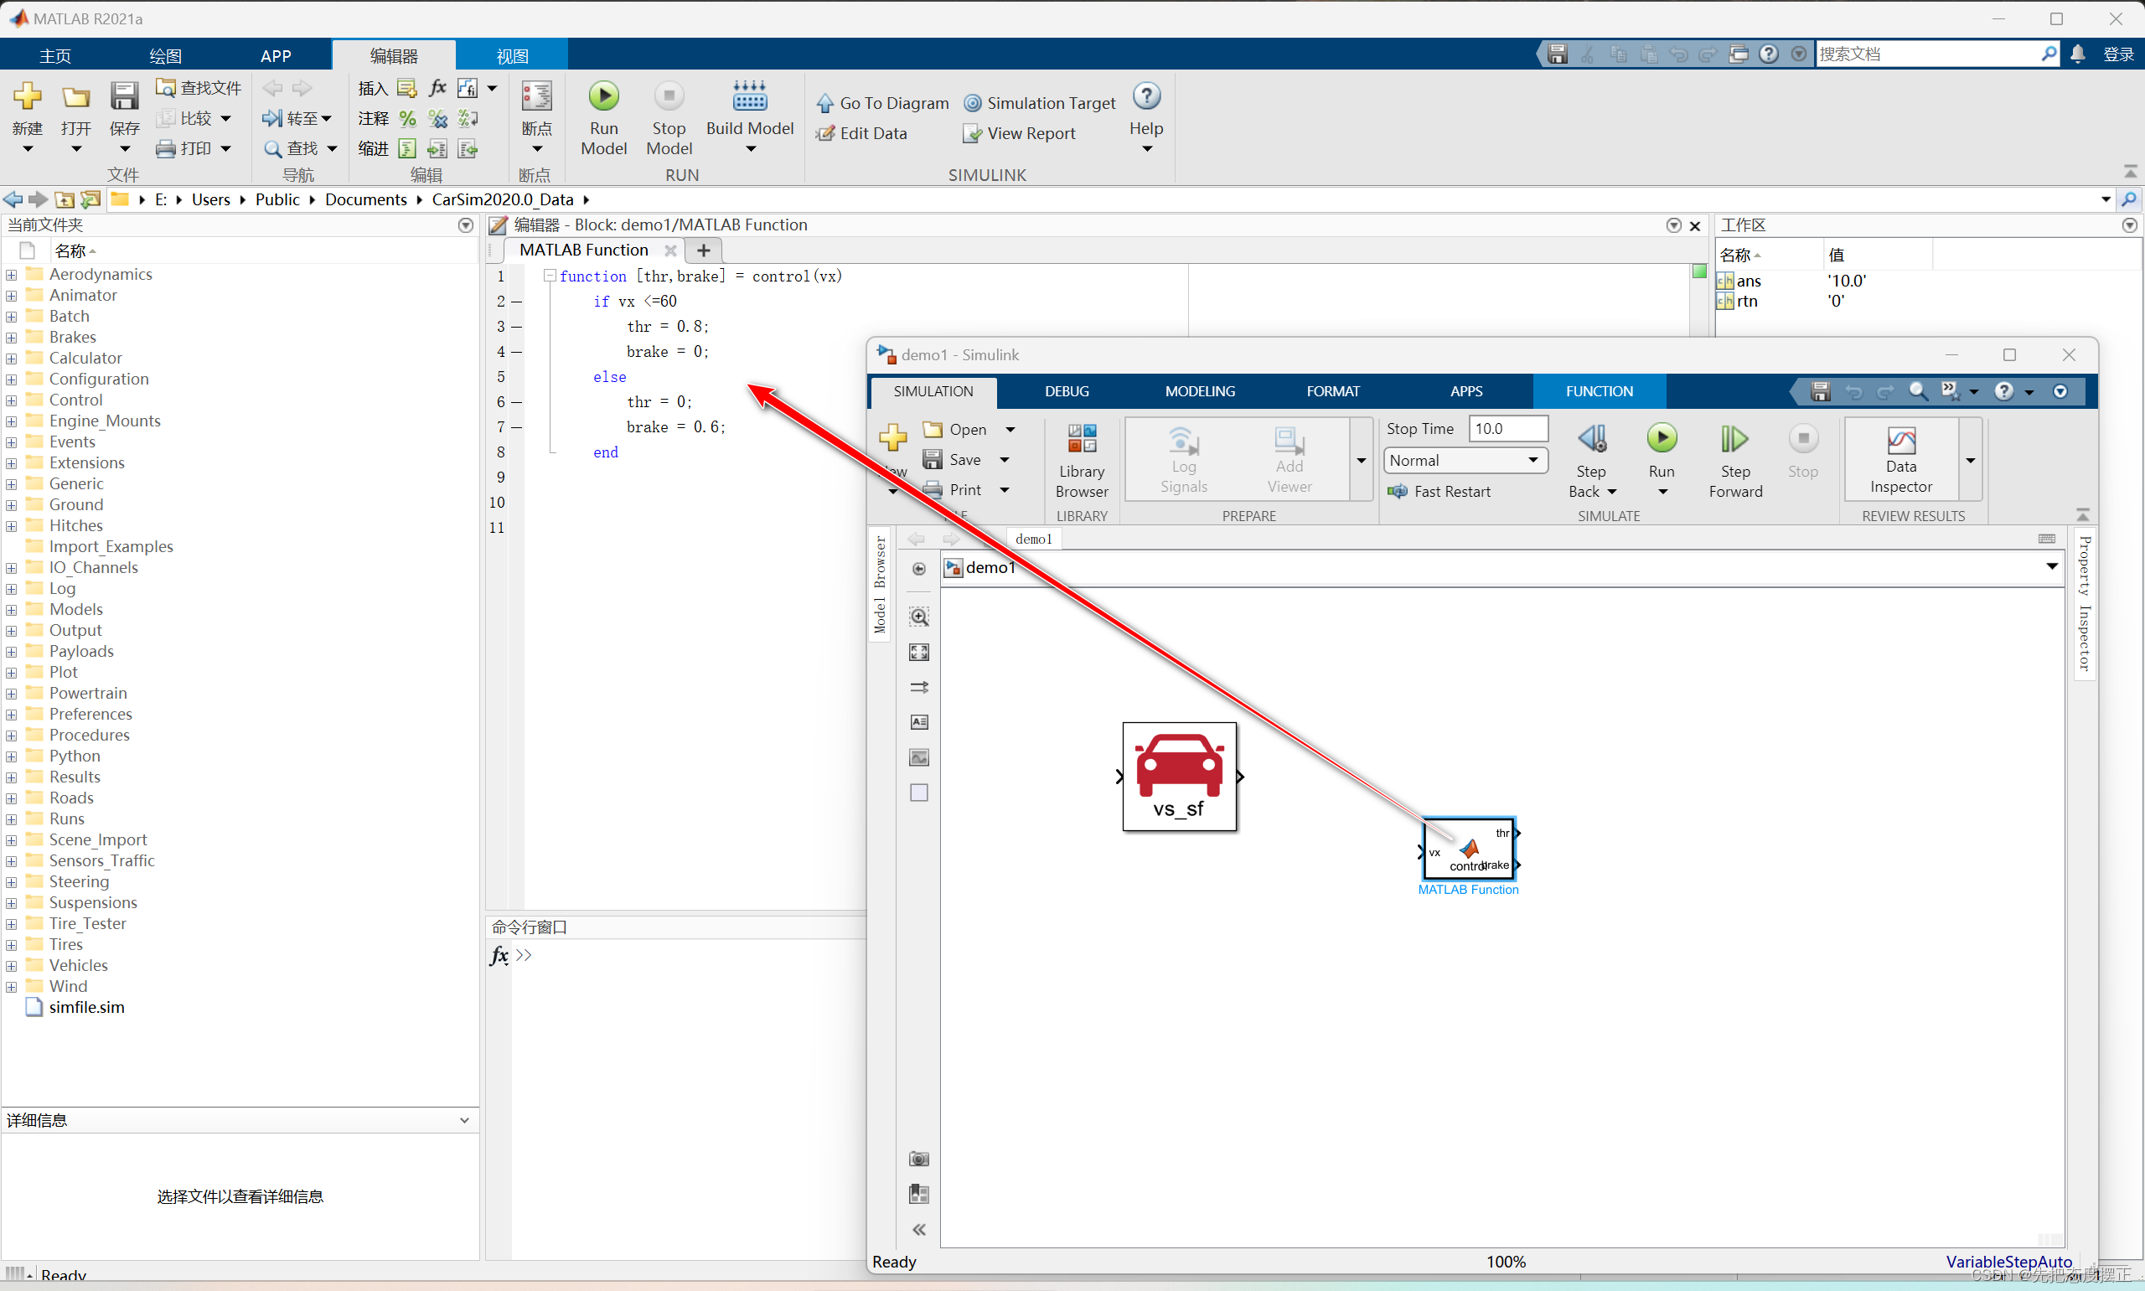Click the breakpoints (断点) icon
Screen dimensions: 2145x1291
coord(535,97)
